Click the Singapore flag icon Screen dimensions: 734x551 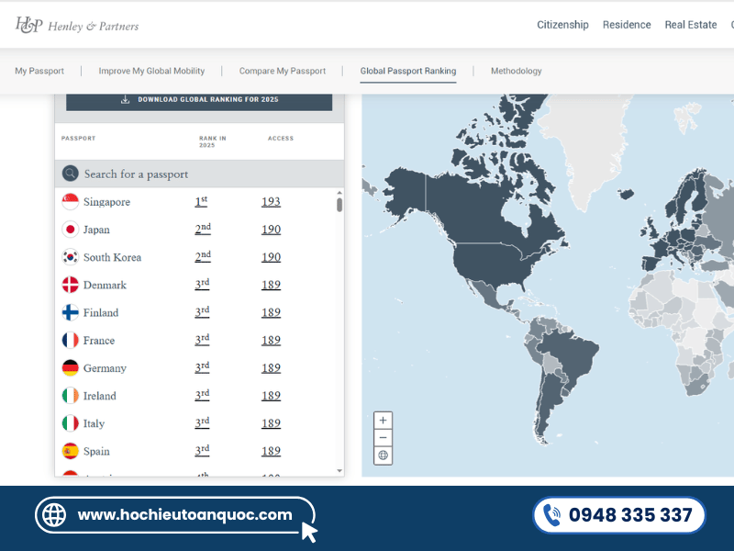point(71,202)
